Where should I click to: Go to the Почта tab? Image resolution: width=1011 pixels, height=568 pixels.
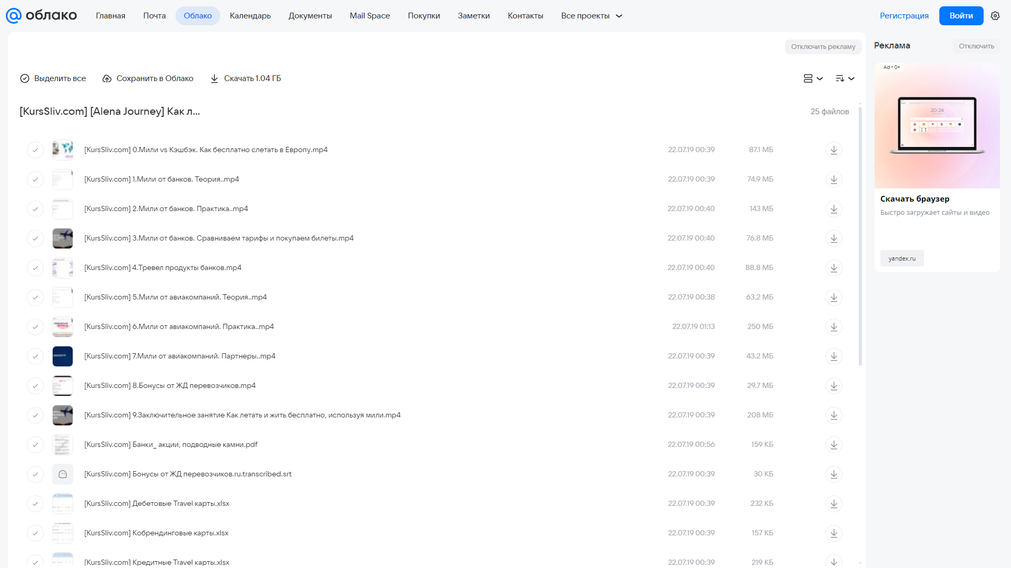tap(154, 16)
